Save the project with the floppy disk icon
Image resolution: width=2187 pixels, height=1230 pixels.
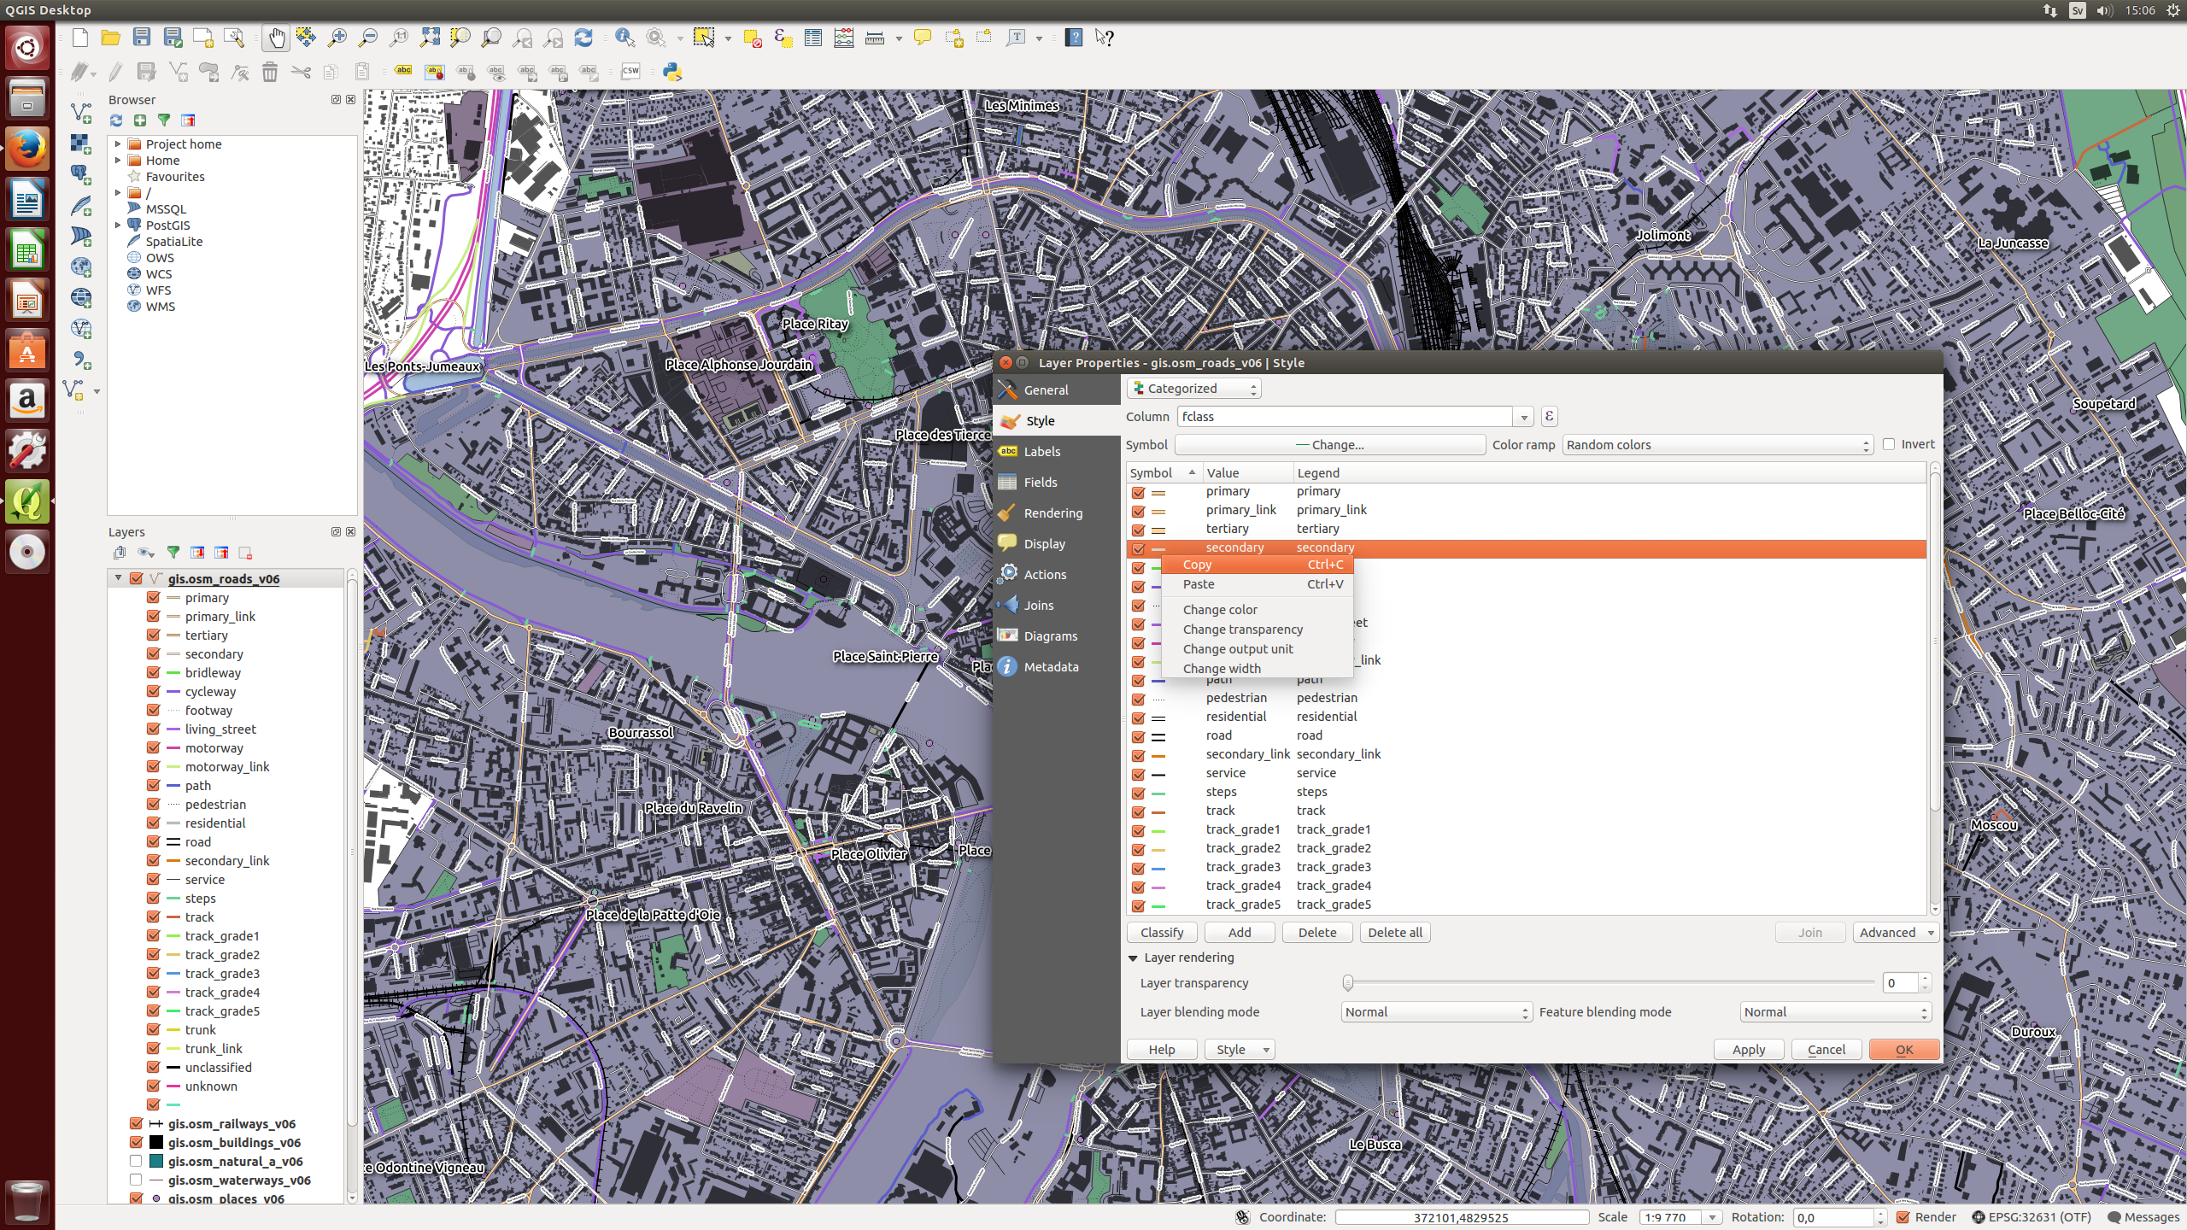[x=142, y=38]
